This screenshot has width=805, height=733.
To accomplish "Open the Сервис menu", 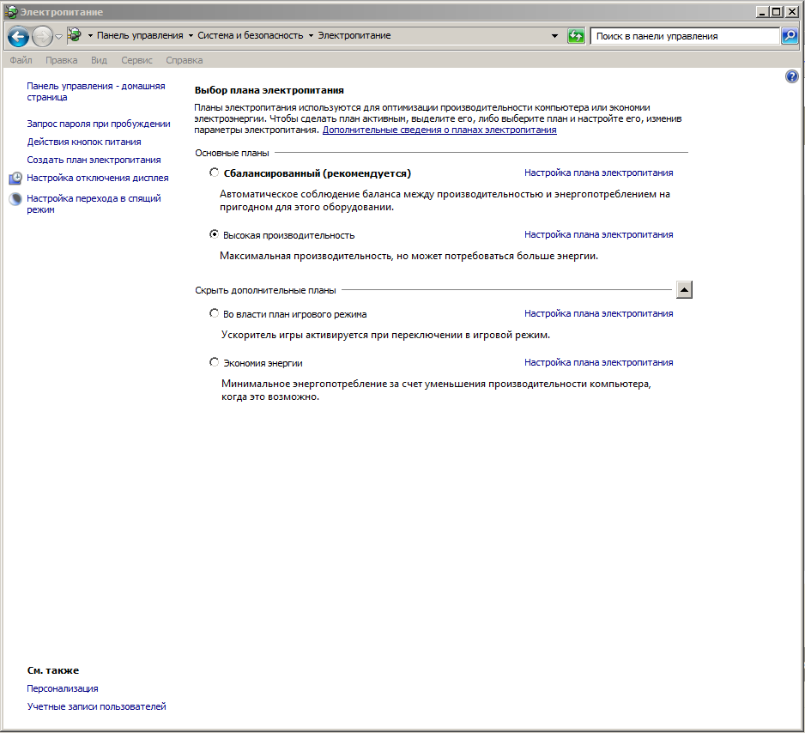I will [x=136, y=60].
